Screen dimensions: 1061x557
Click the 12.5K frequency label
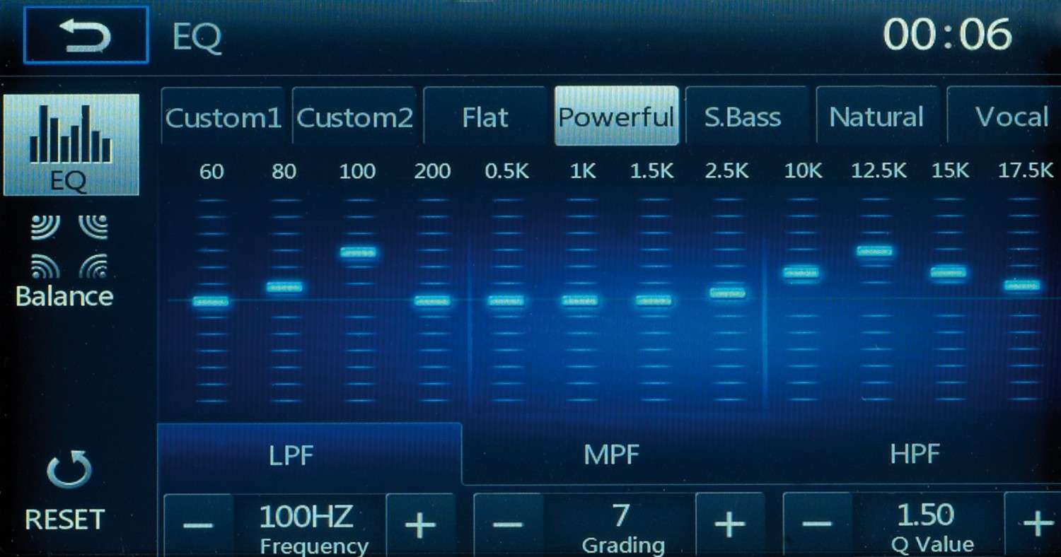[x=879, y=172]
